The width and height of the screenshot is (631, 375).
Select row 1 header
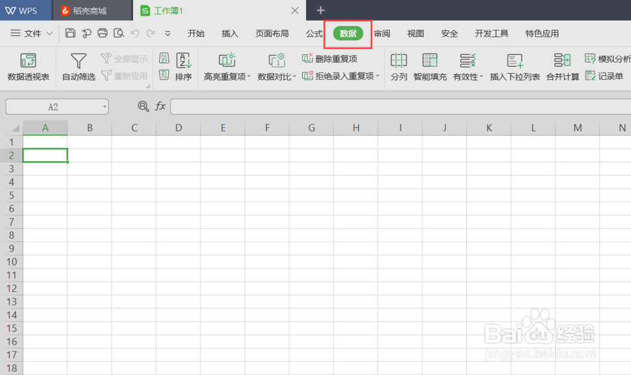(x=11, y=142)
